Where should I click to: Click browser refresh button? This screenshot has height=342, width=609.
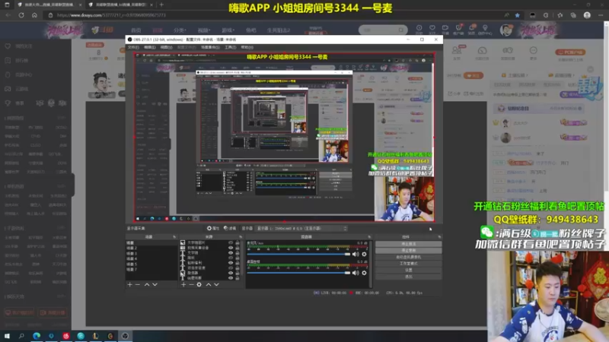coord(21,15)
